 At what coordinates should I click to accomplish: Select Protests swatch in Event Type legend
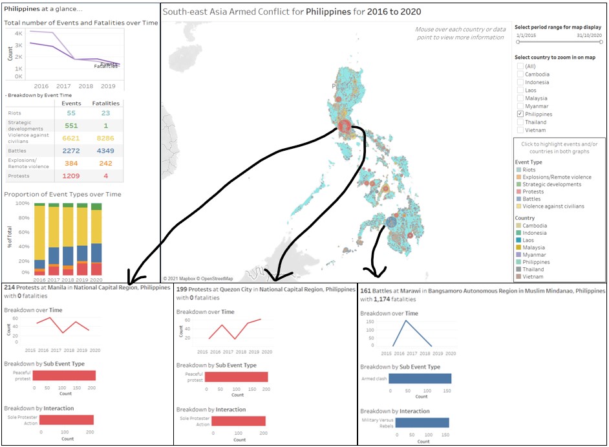click(x=518, y=192)
